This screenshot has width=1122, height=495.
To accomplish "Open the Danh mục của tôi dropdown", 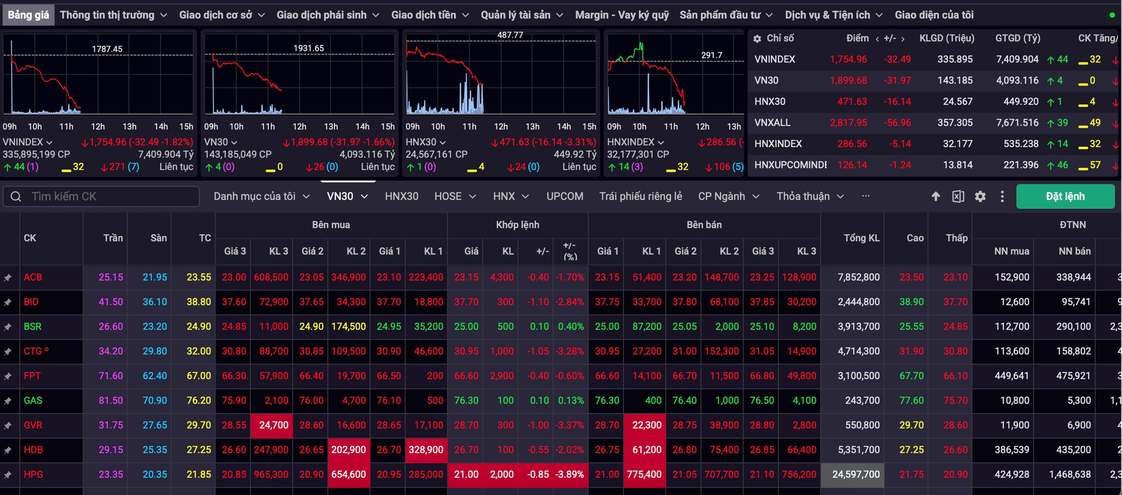I will pos(261,196).
